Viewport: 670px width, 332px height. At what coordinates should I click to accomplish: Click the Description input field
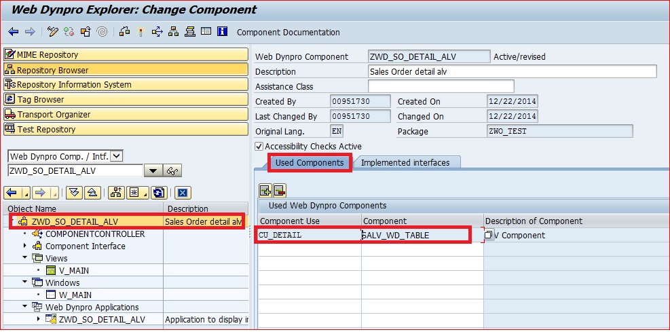point(513,71)
